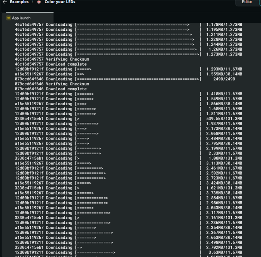Click the 1.866MB/30.14MB progress value

[224, 104]
